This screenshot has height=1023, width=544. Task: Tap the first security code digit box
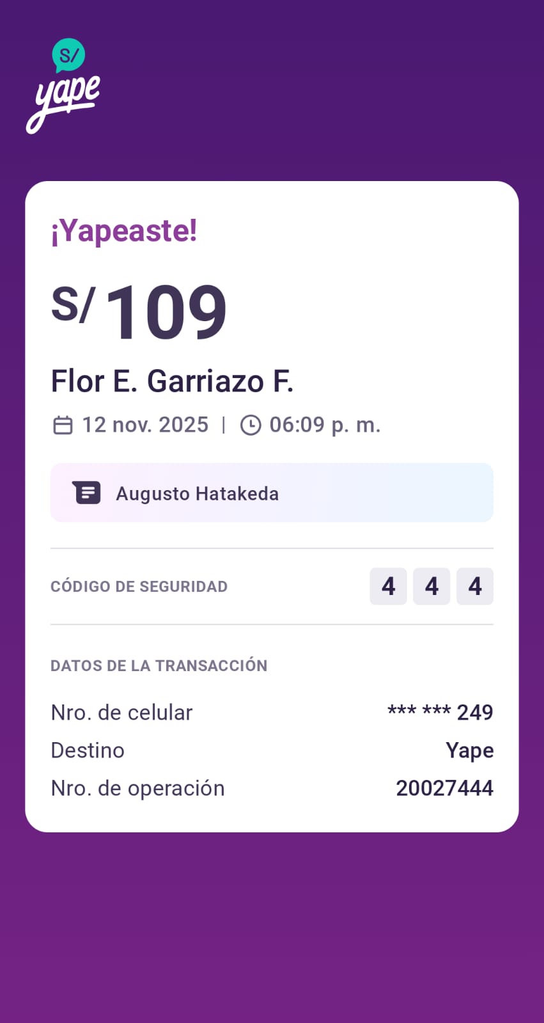pos(388,586)
